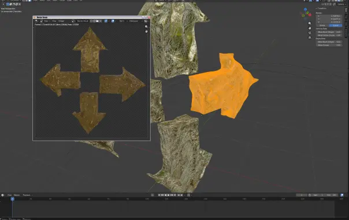Viewport: 349px width, 220px height.
Task: Toggle camera view icon in the 3D viewport
Action: (310, 33)
